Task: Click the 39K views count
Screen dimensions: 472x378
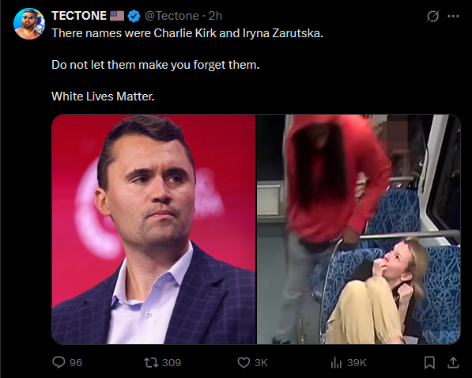Action: point(357,362)
